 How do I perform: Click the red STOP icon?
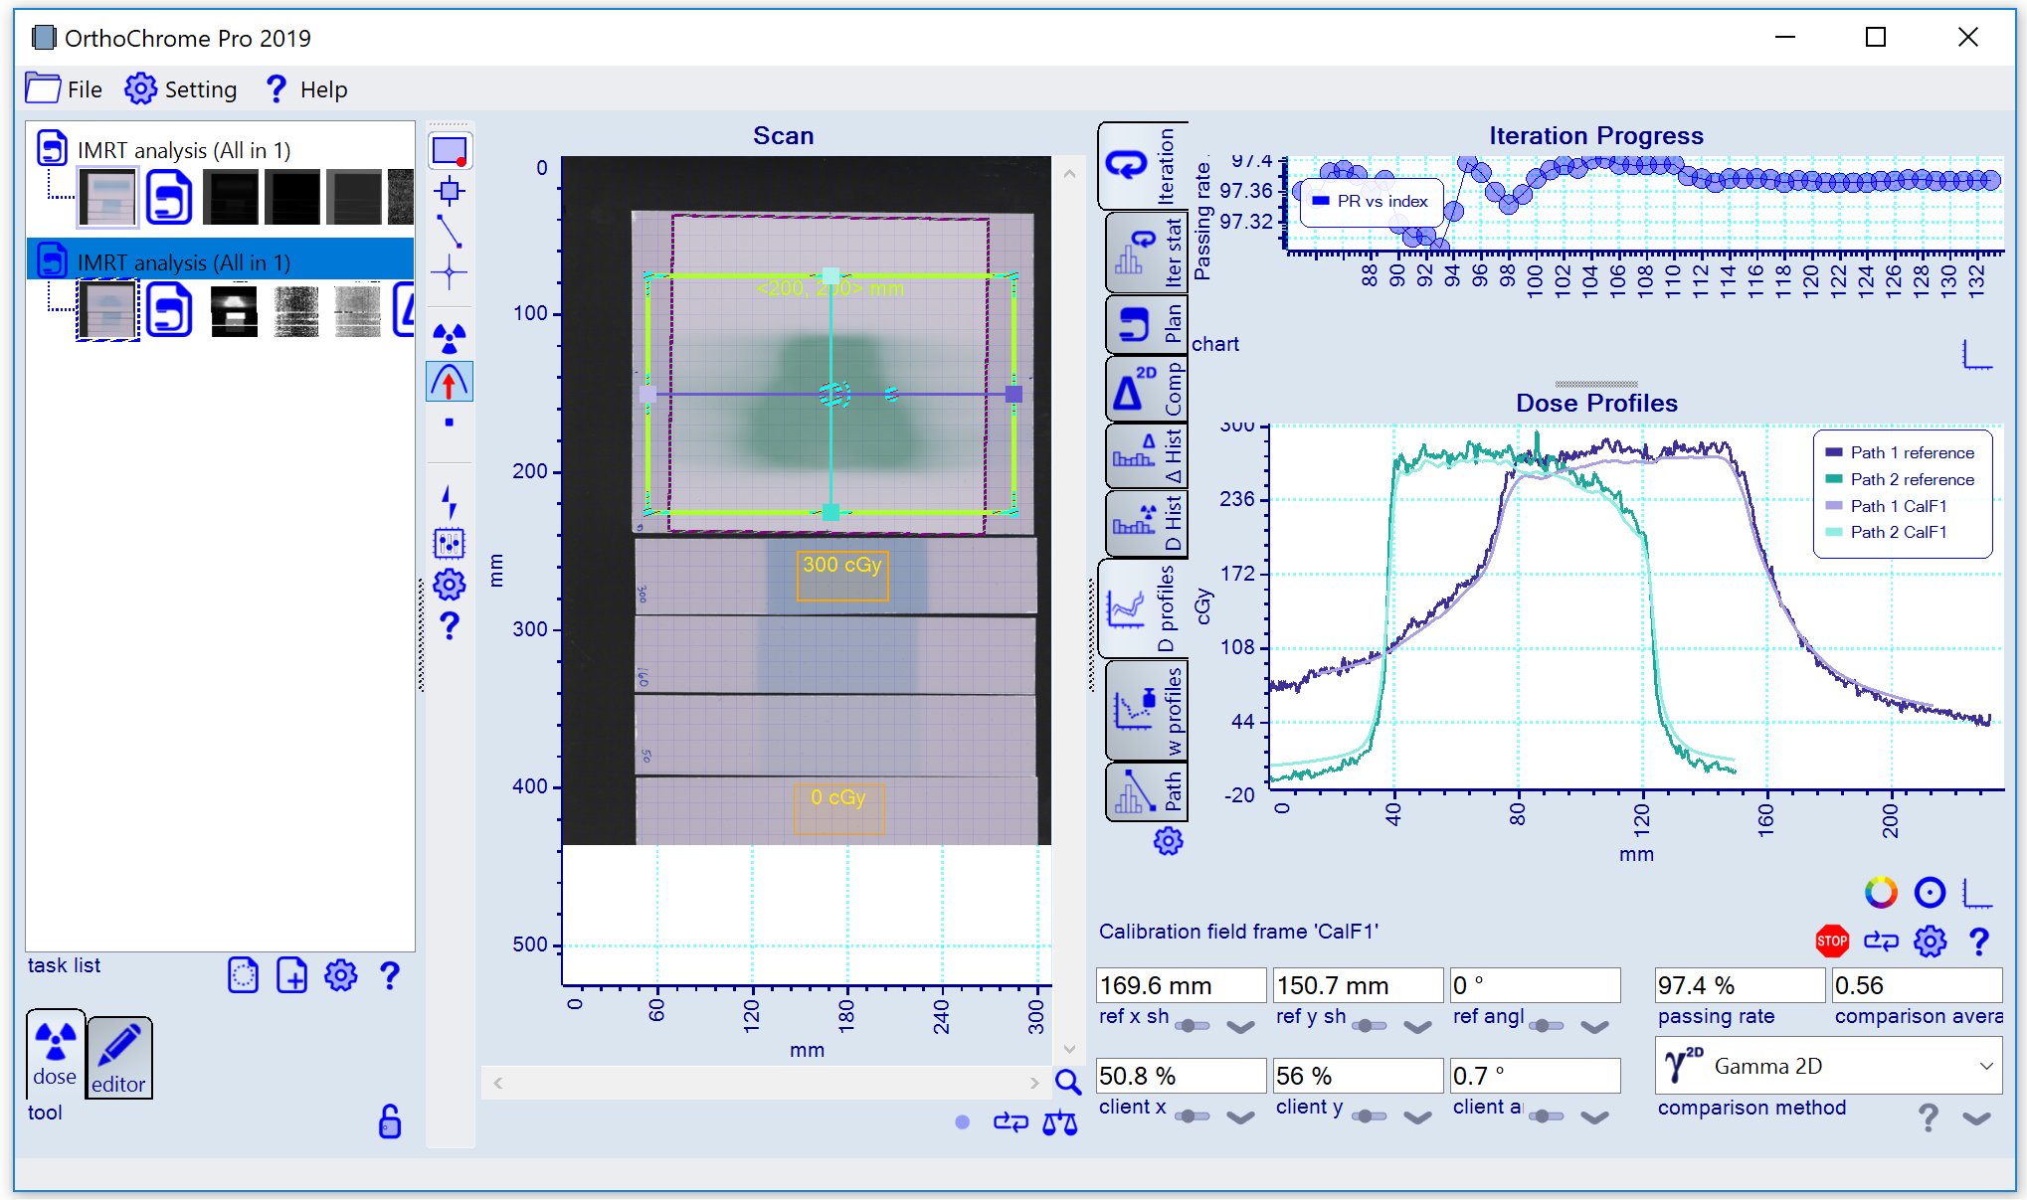(1831, 941)
